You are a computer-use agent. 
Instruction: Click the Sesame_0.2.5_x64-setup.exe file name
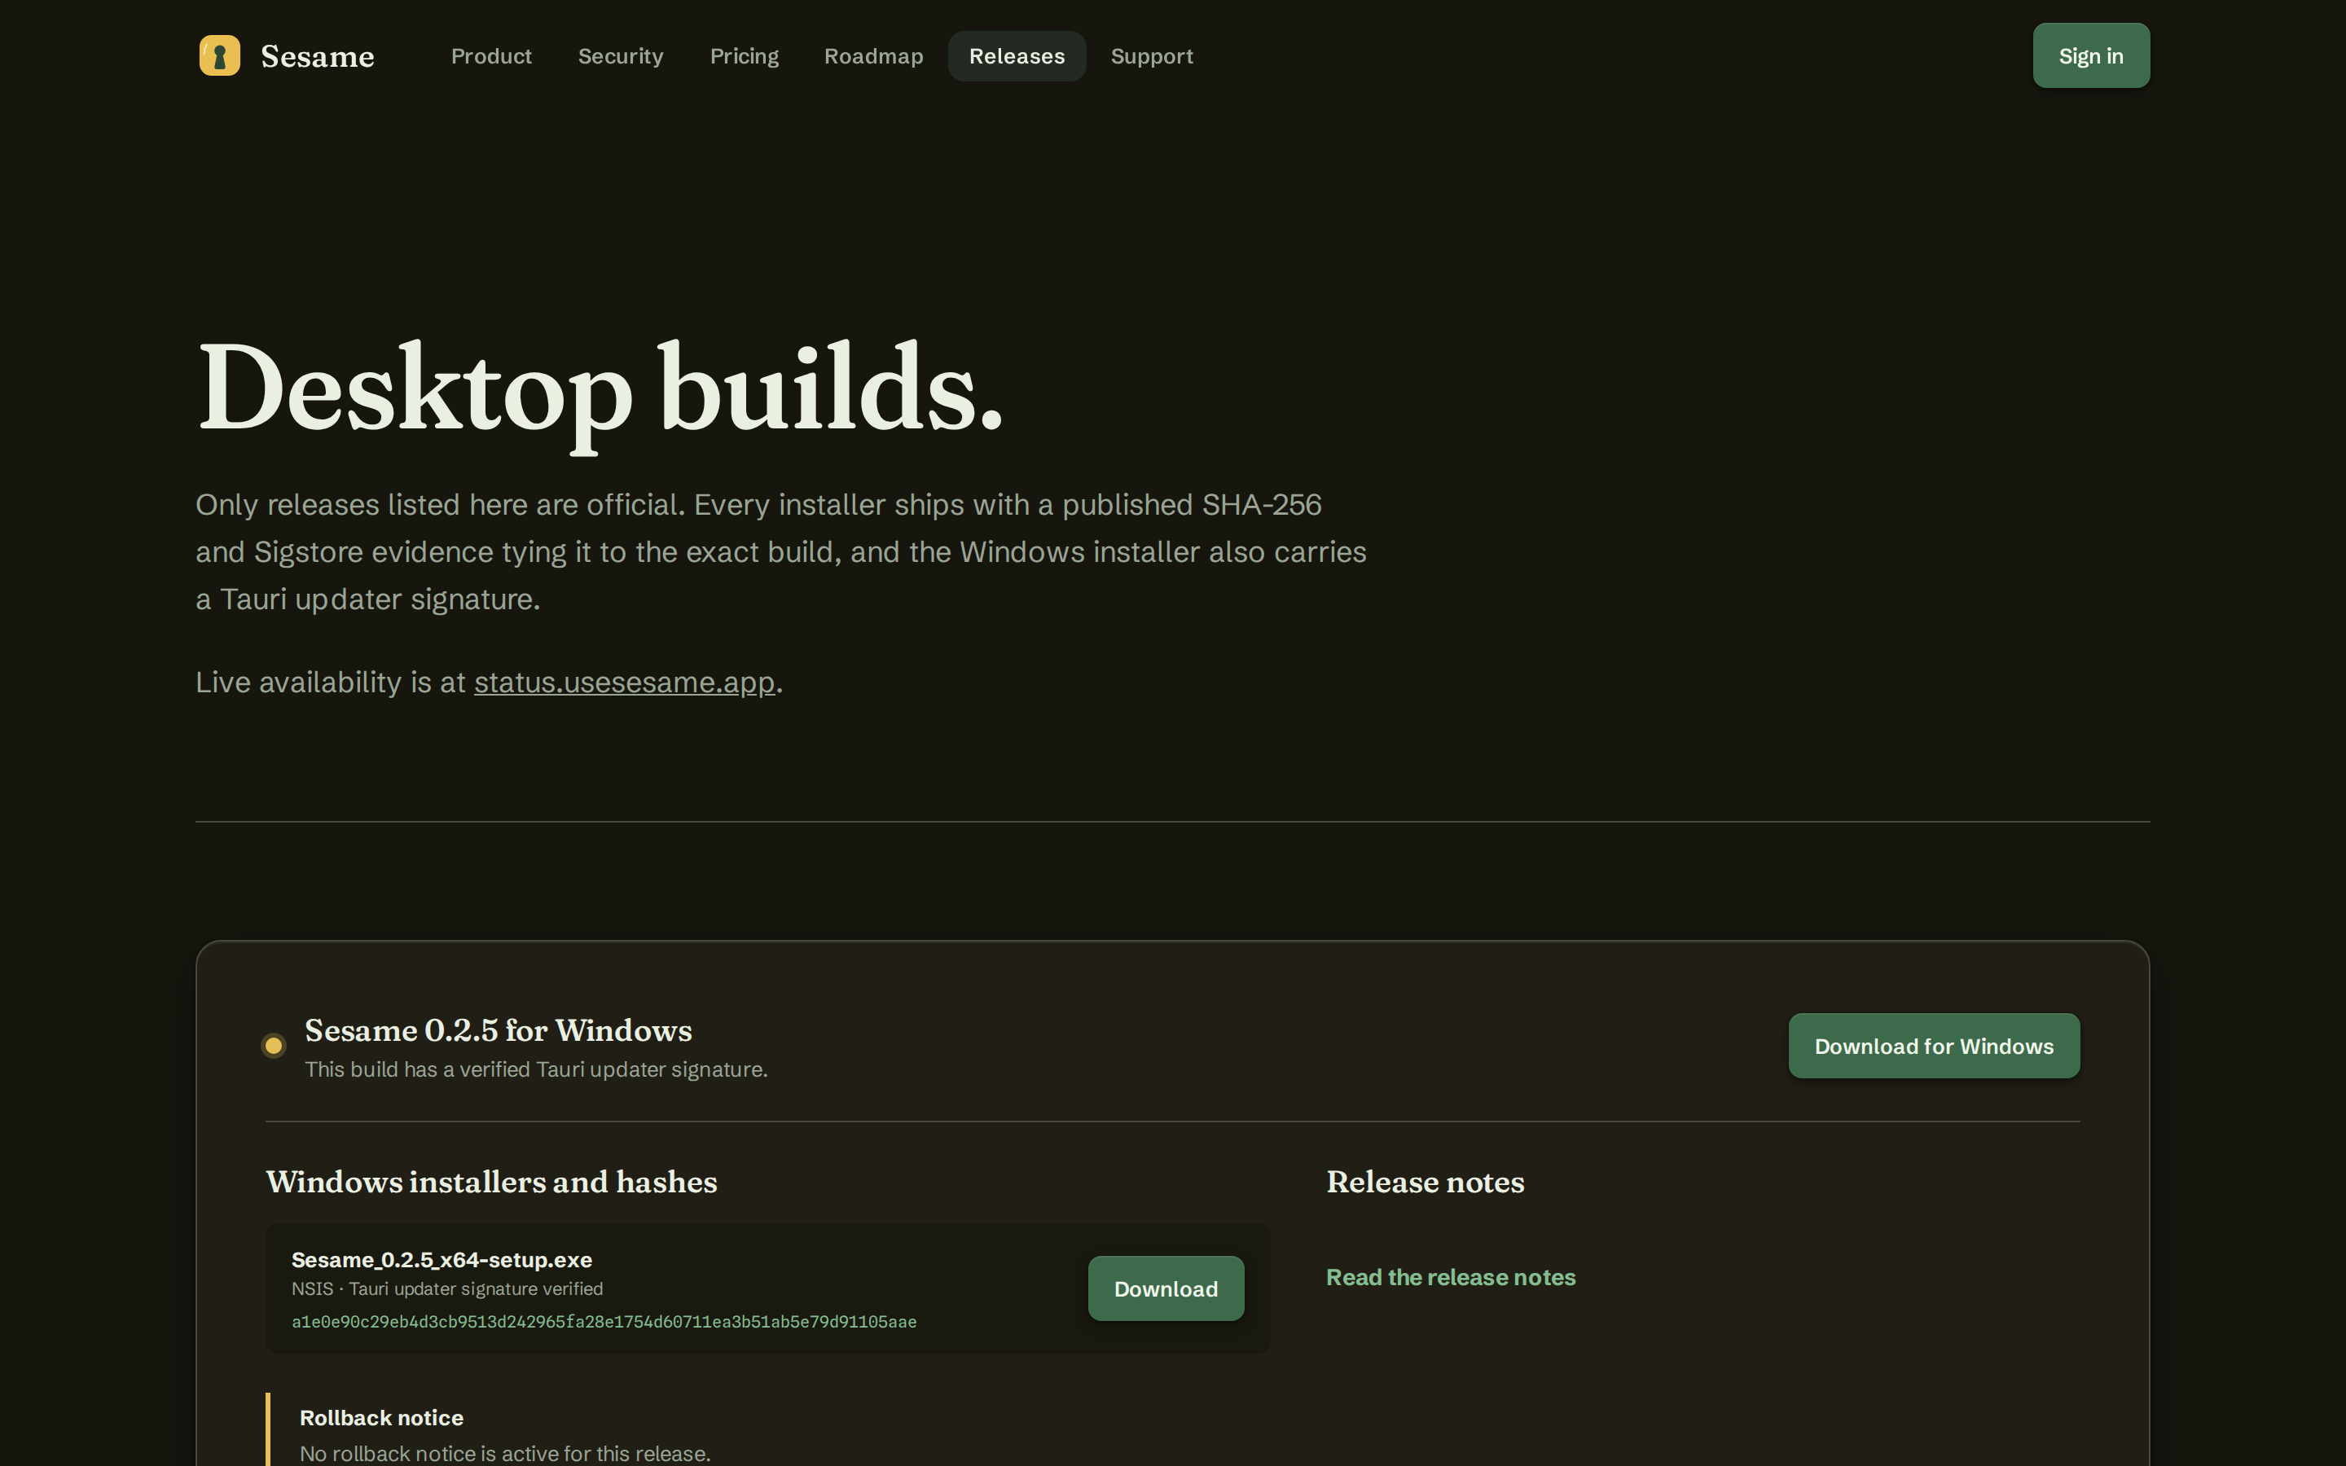tap(442, 1259)
